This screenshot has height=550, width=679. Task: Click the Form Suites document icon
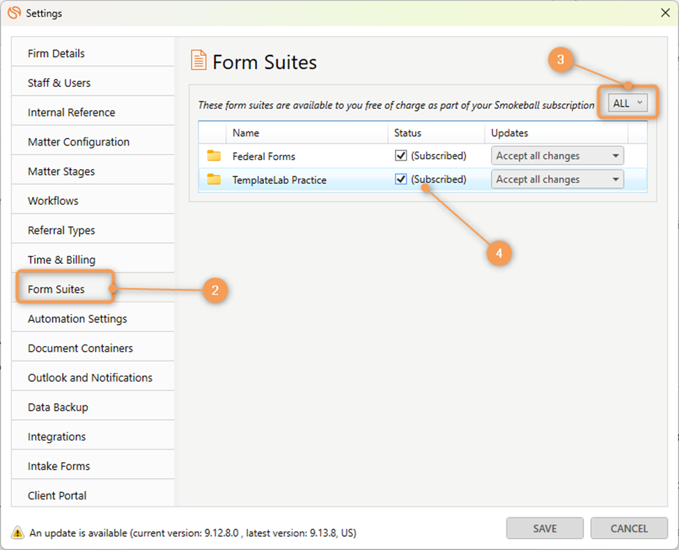click(x=198, y=61)
